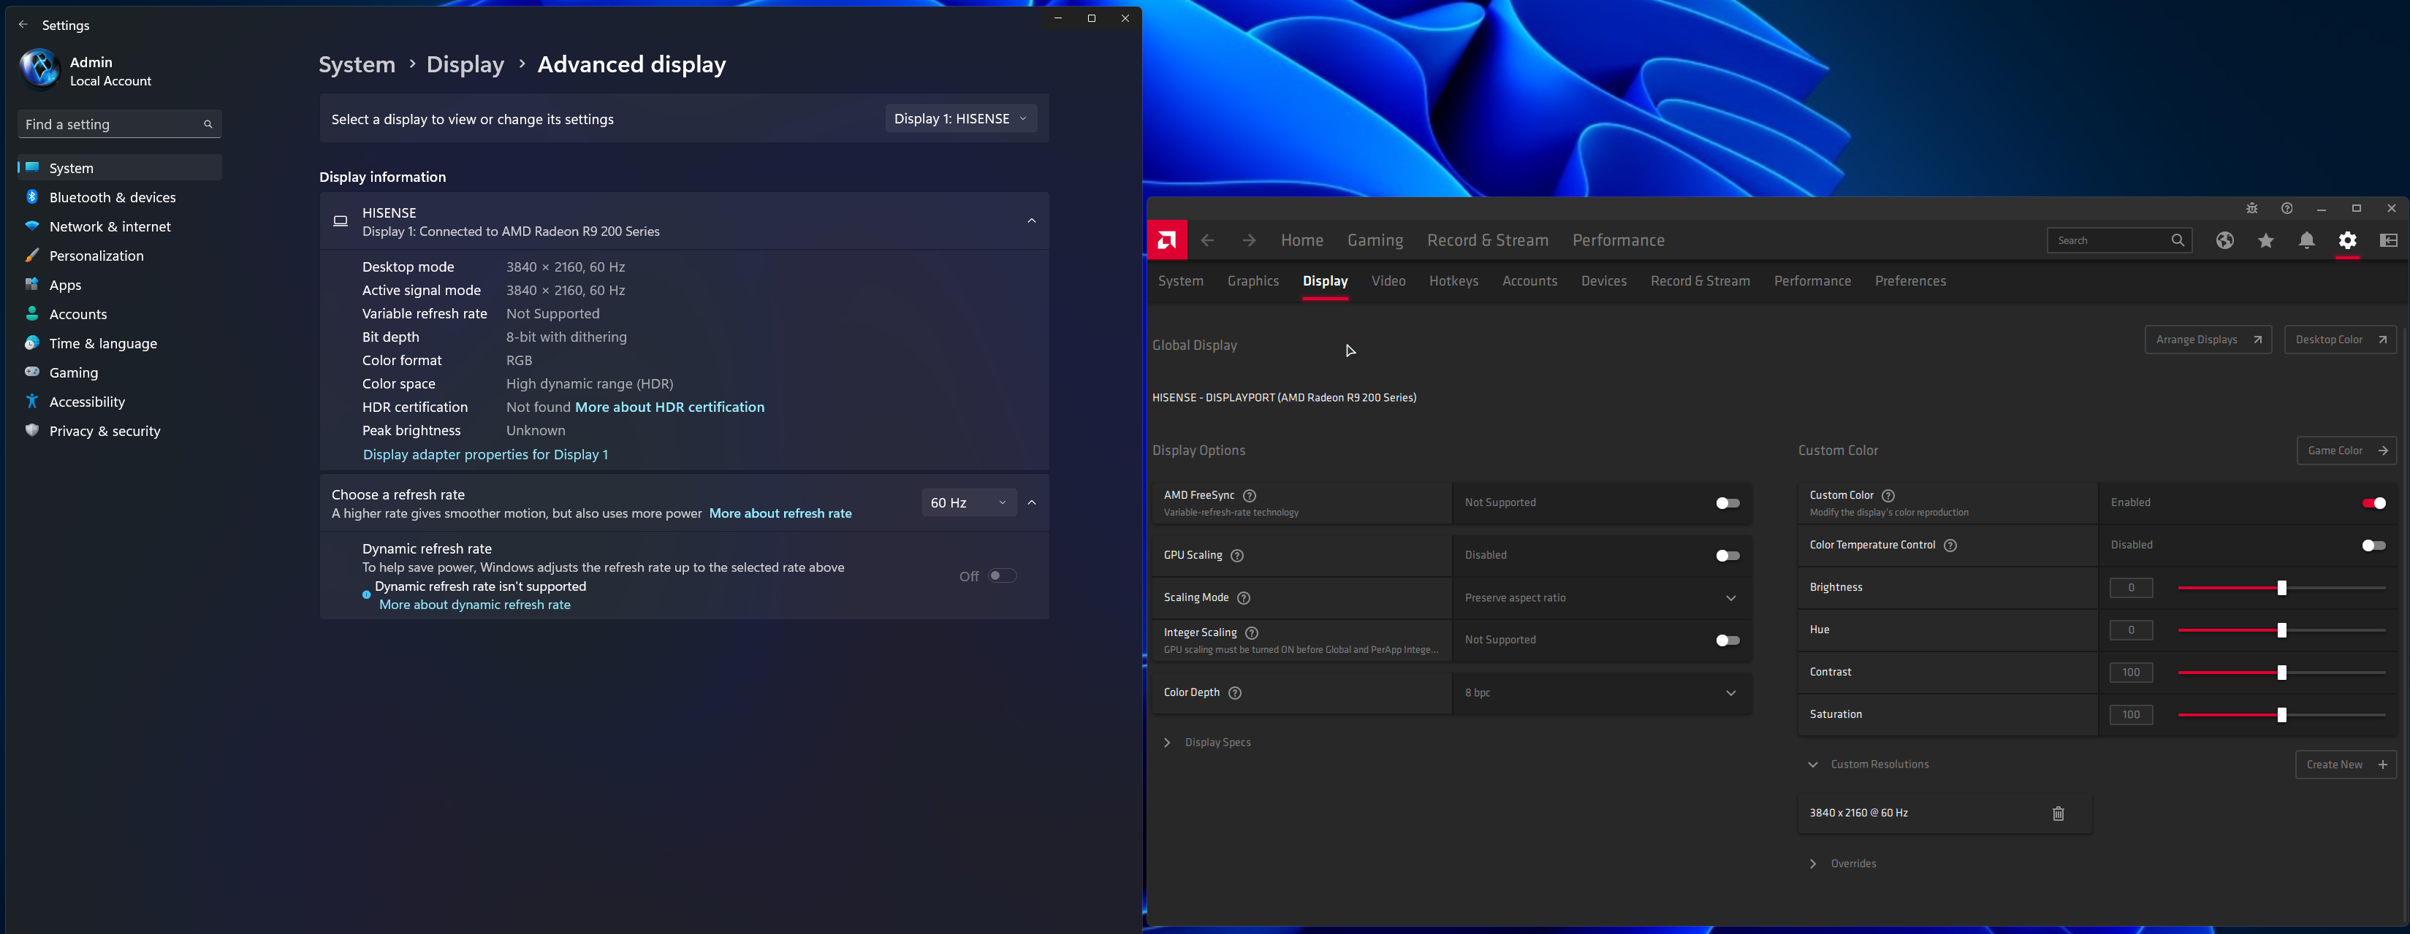The width and height of the screenshot is (2410, 934).
Task: Disable the Custom Color toggle
Action: pyautogui.click(x=2373, y=503)
